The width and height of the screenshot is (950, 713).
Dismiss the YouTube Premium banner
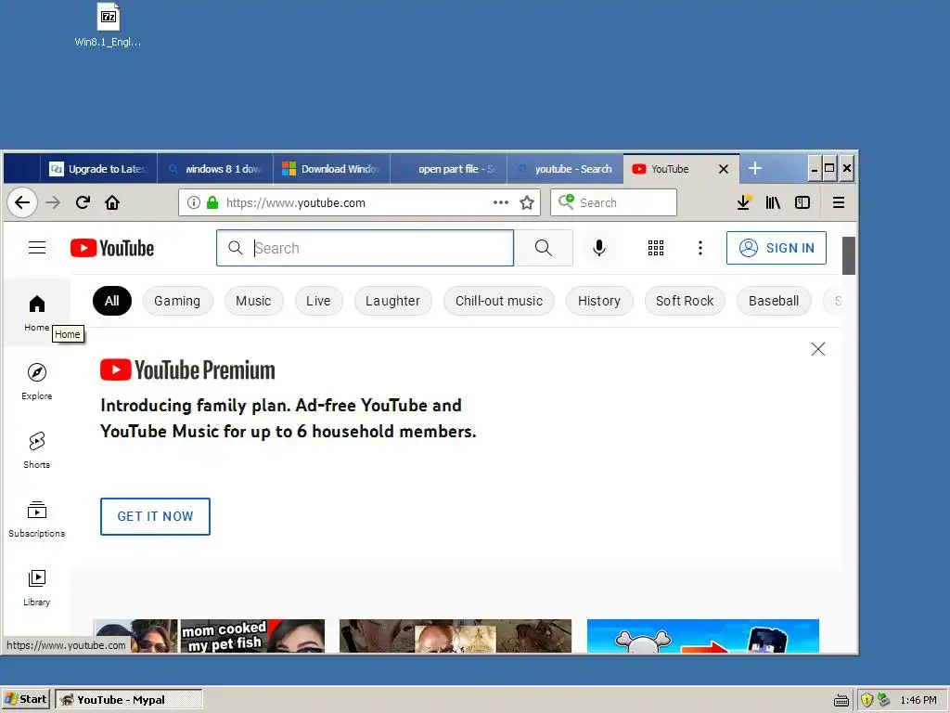818,349
